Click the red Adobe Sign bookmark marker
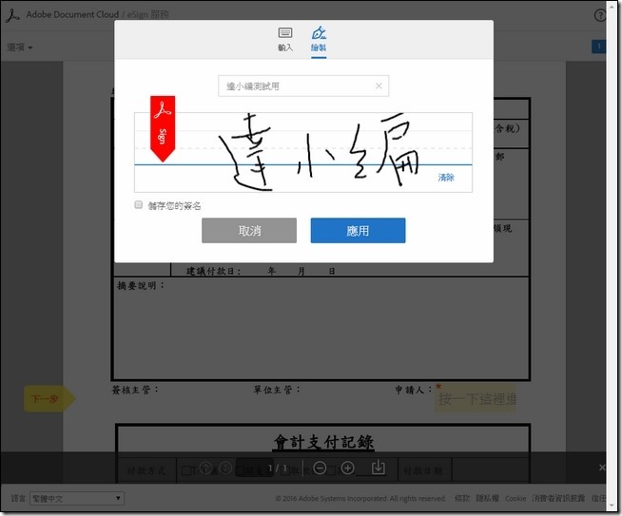622x516 pixels. point(163,127)
